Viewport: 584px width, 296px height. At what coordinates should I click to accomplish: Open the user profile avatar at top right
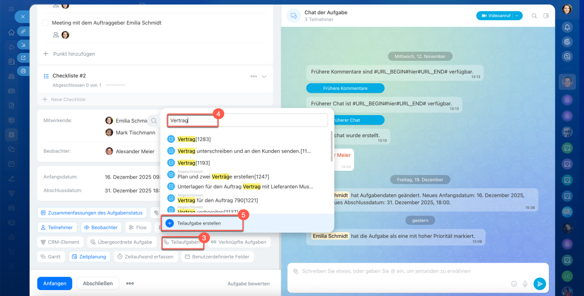[x=567, y=9]
